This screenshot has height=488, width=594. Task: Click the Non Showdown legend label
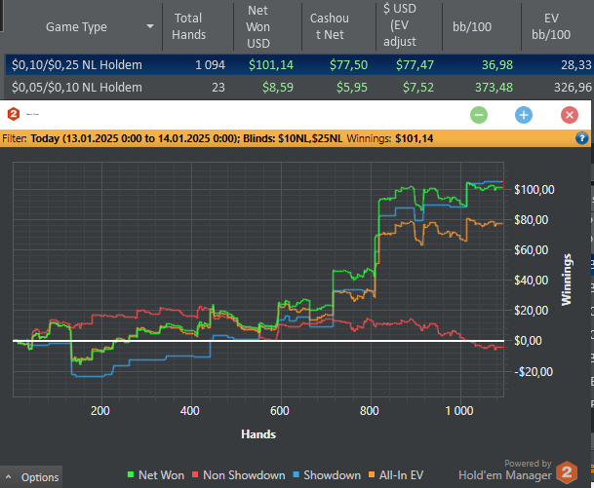click(244, 475)
